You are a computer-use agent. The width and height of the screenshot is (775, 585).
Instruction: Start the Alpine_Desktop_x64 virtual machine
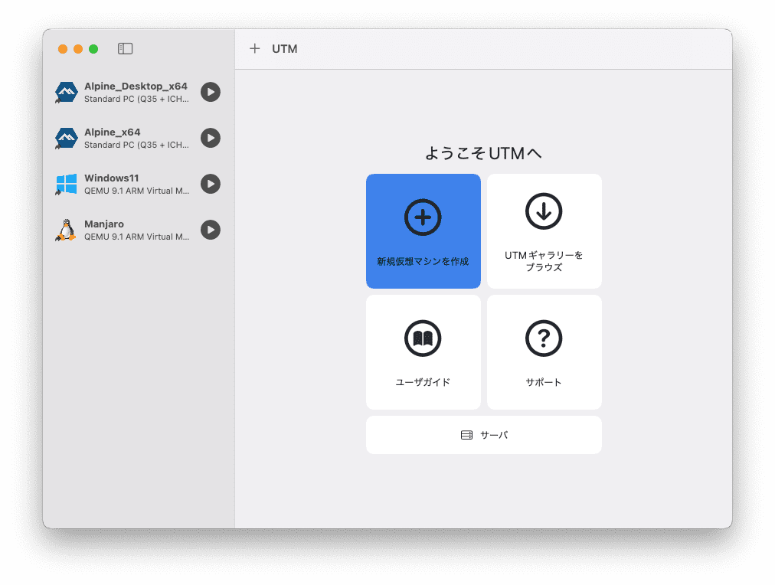[x=211, y=92]
